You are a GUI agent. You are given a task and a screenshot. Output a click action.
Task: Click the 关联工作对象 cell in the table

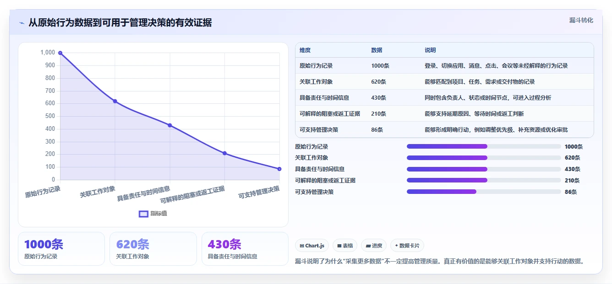316,82
